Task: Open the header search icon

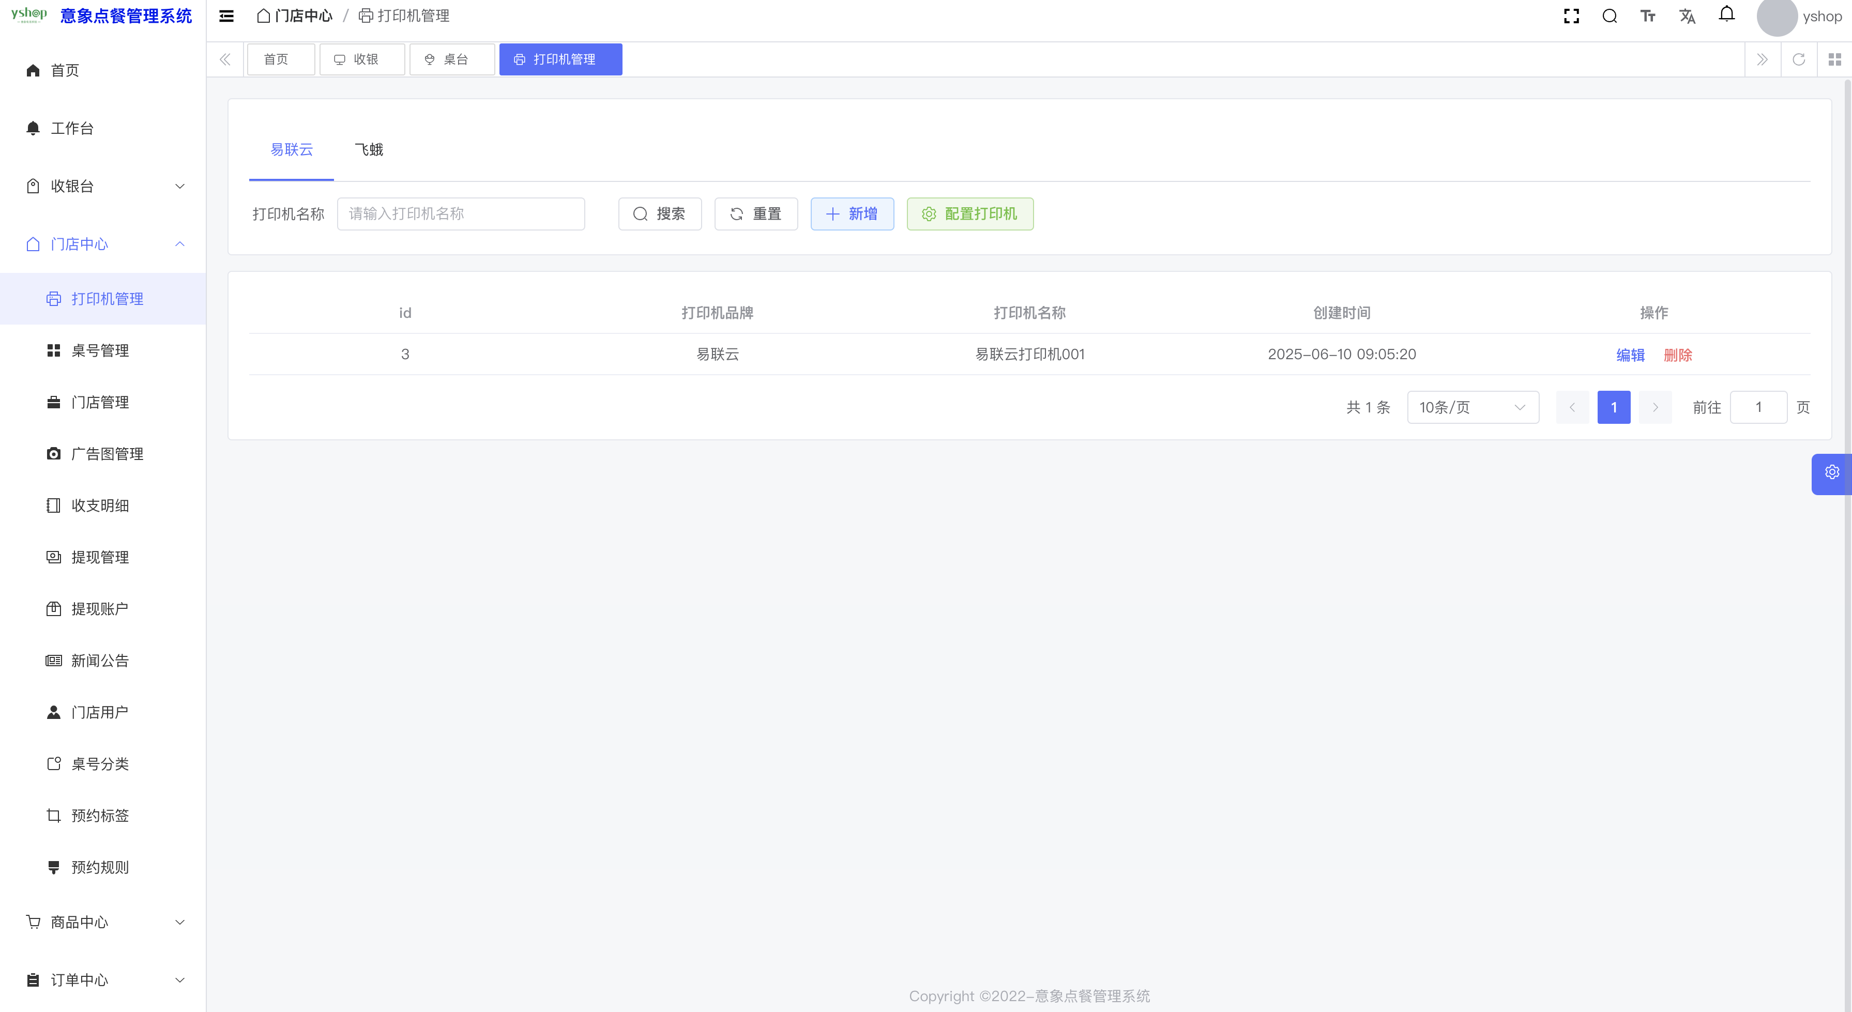Action: click(1610, 16)
